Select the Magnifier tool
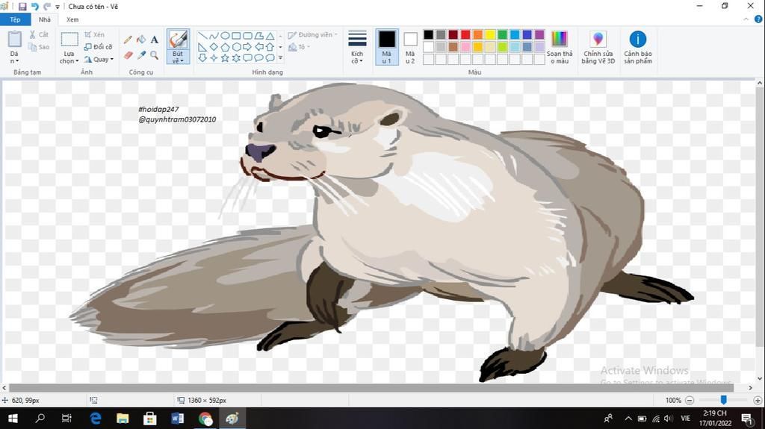 (154, 55)
